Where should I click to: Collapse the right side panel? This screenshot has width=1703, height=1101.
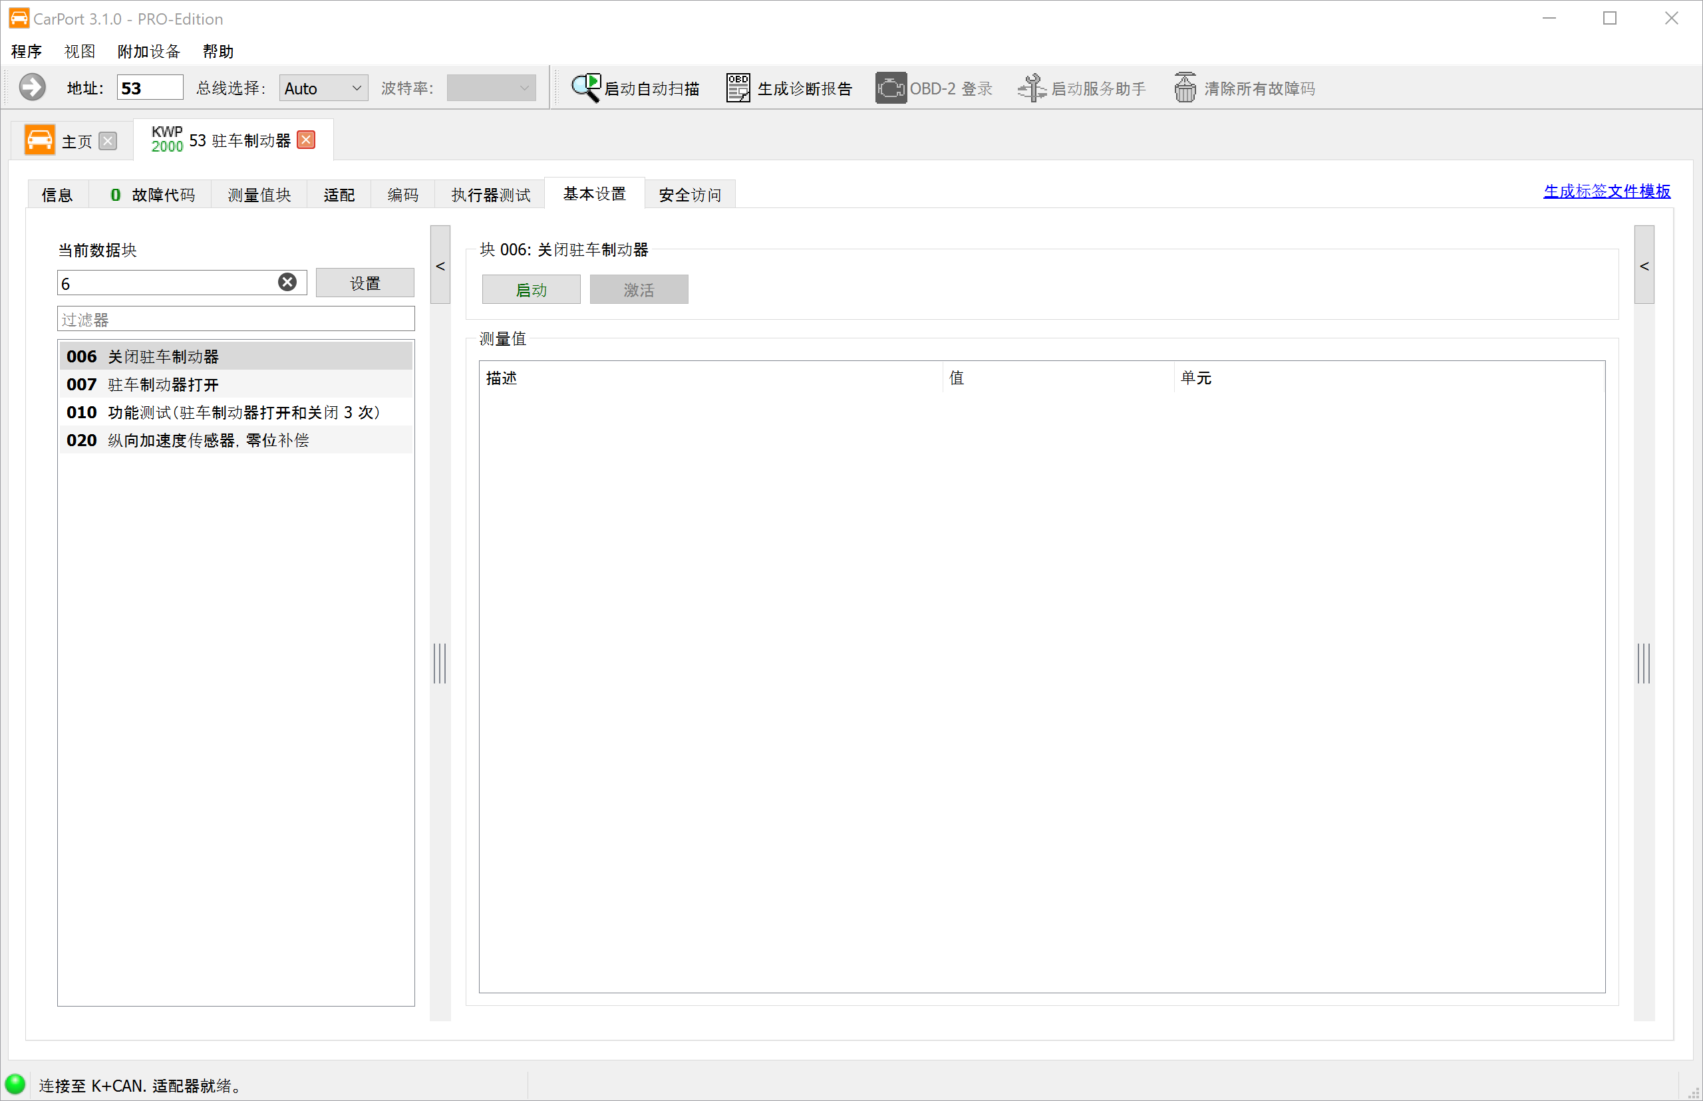point(1644,265)
